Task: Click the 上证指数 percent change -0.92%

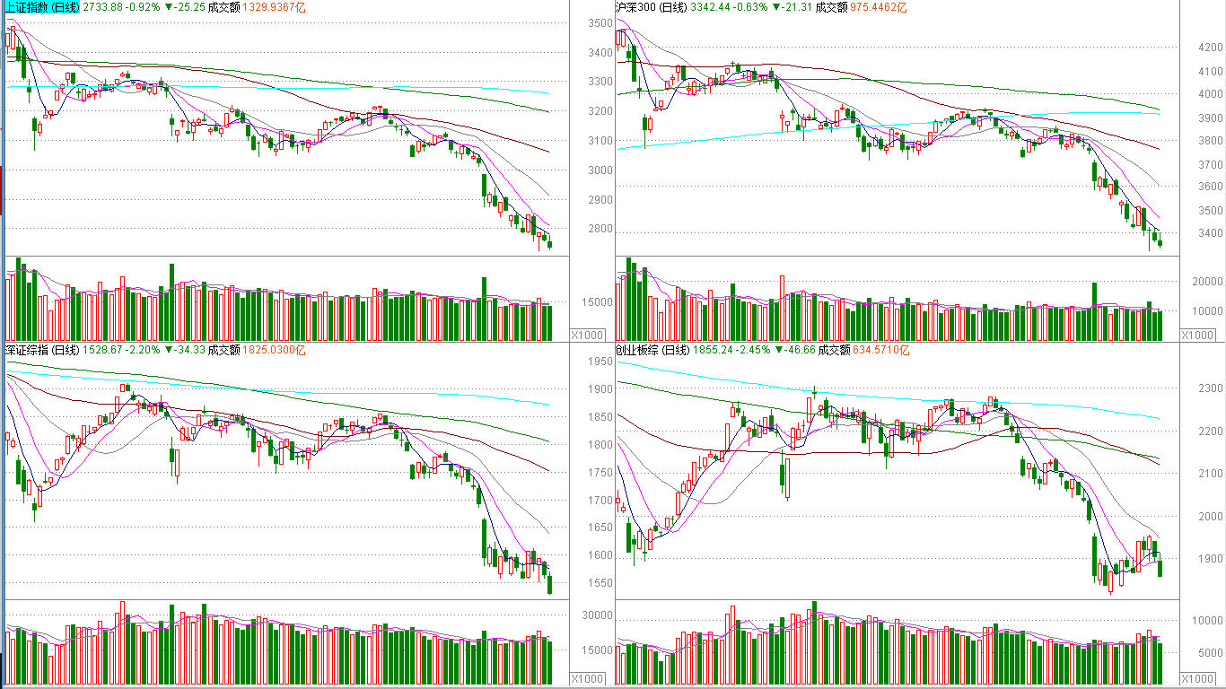Action: pyautogui.click(x=142, y=7)
